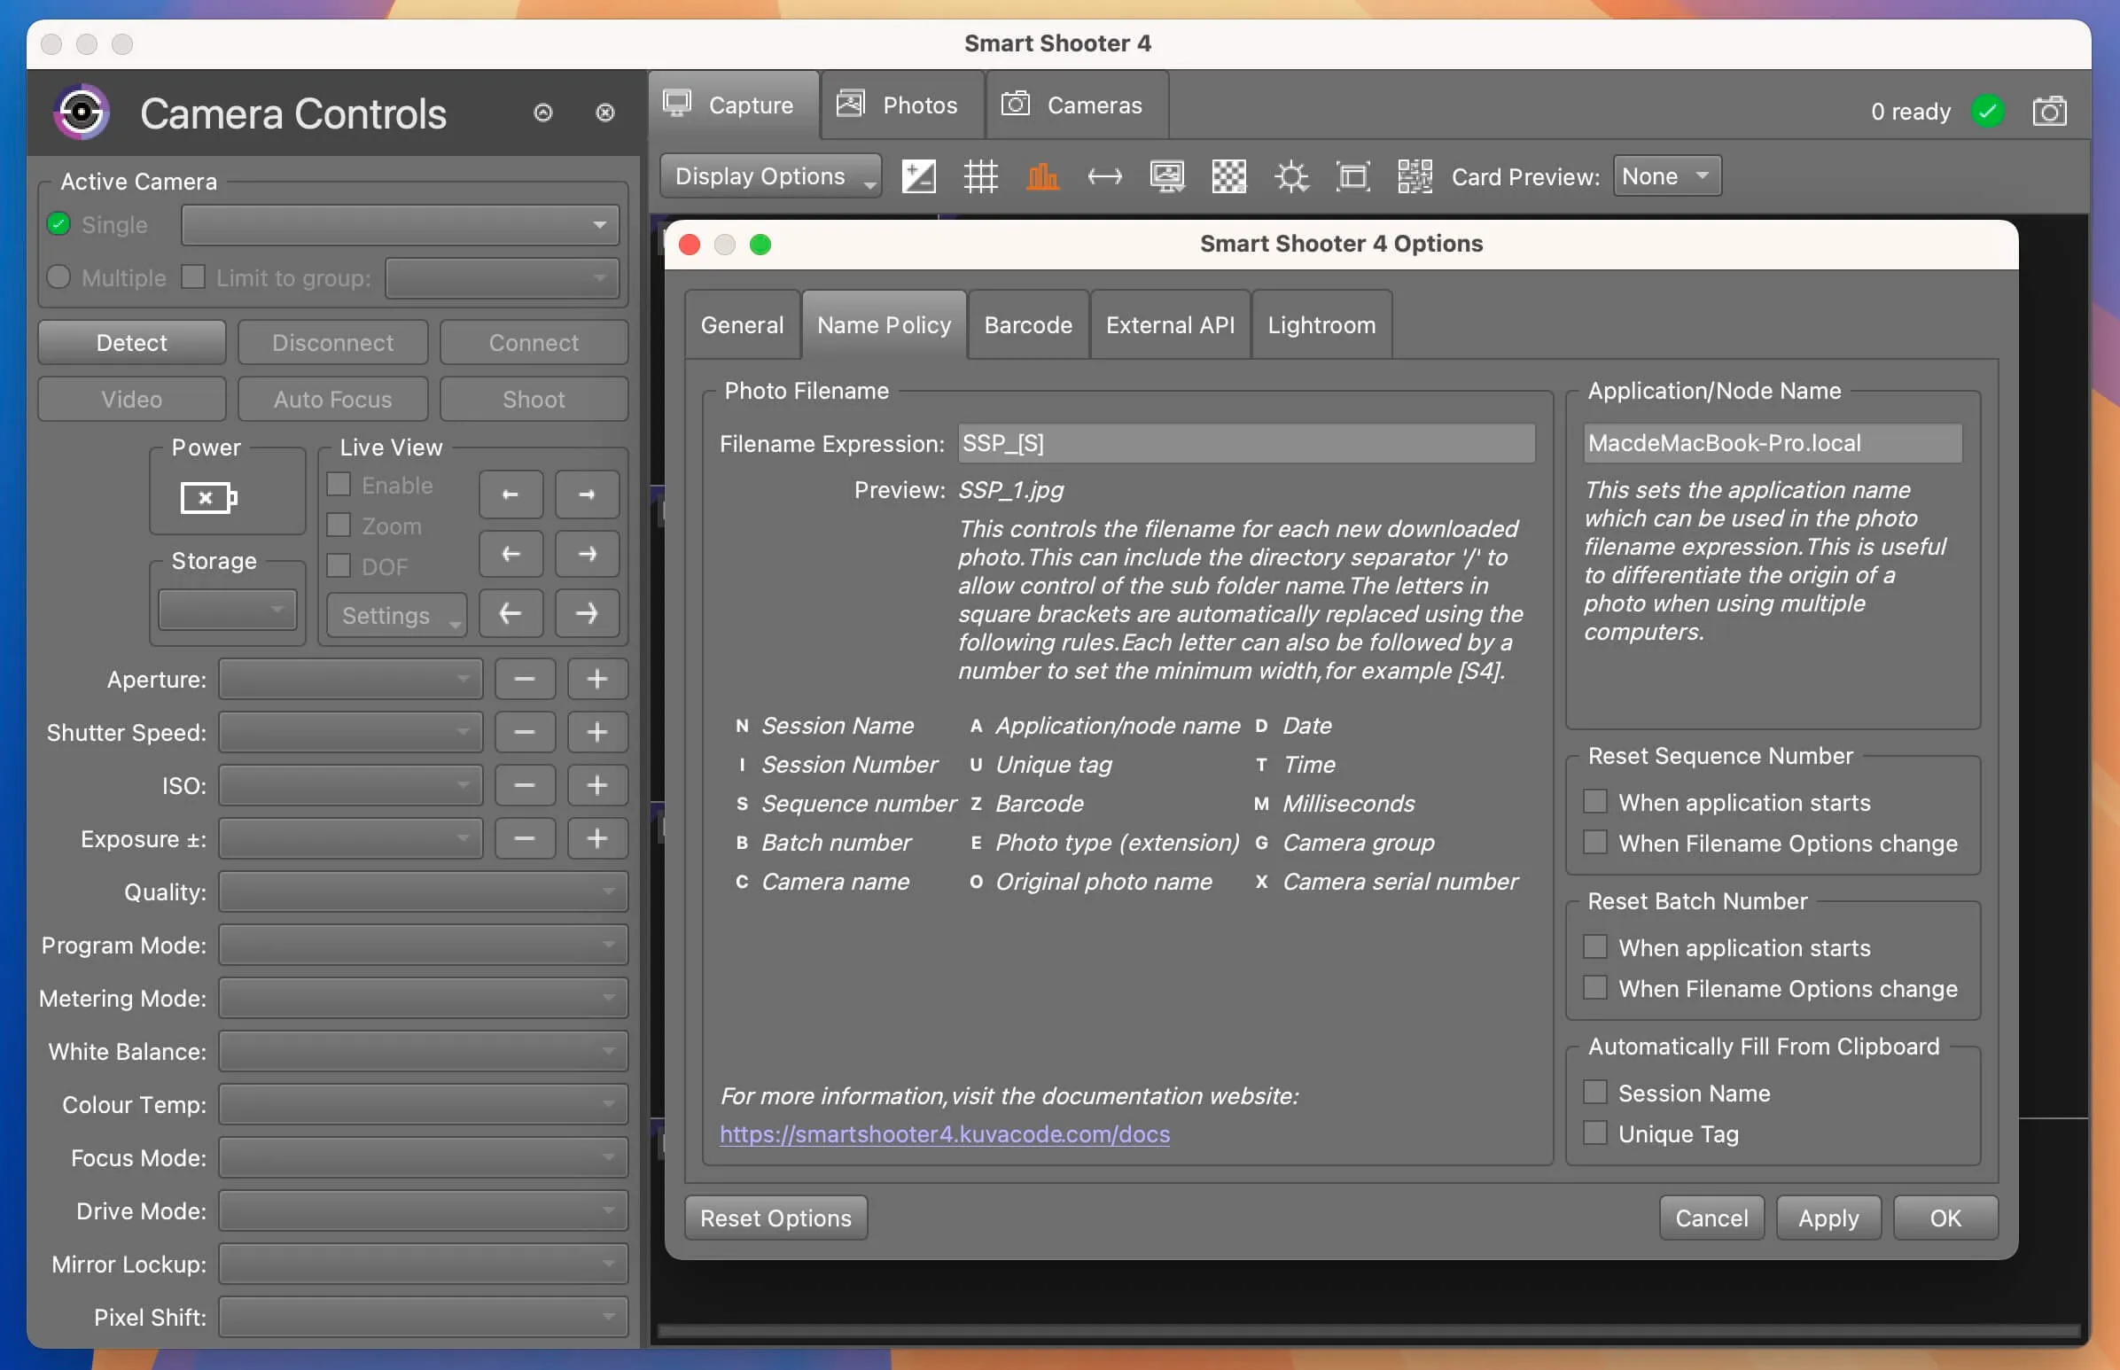Click the Detect button
The image size is (2120, 1370).
click(132, 342)
